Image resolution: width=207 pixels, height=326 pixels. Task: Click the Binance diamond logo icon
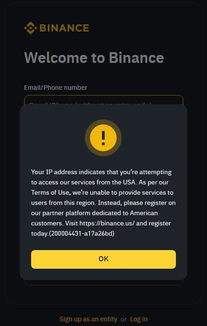pyautogui.click(x=31, y=28)
